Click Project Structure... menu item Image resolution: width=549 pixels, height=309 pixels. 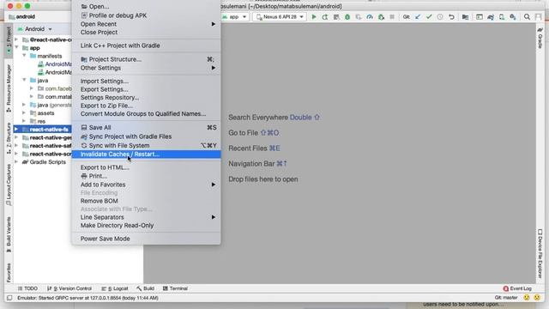pos(147,59)
